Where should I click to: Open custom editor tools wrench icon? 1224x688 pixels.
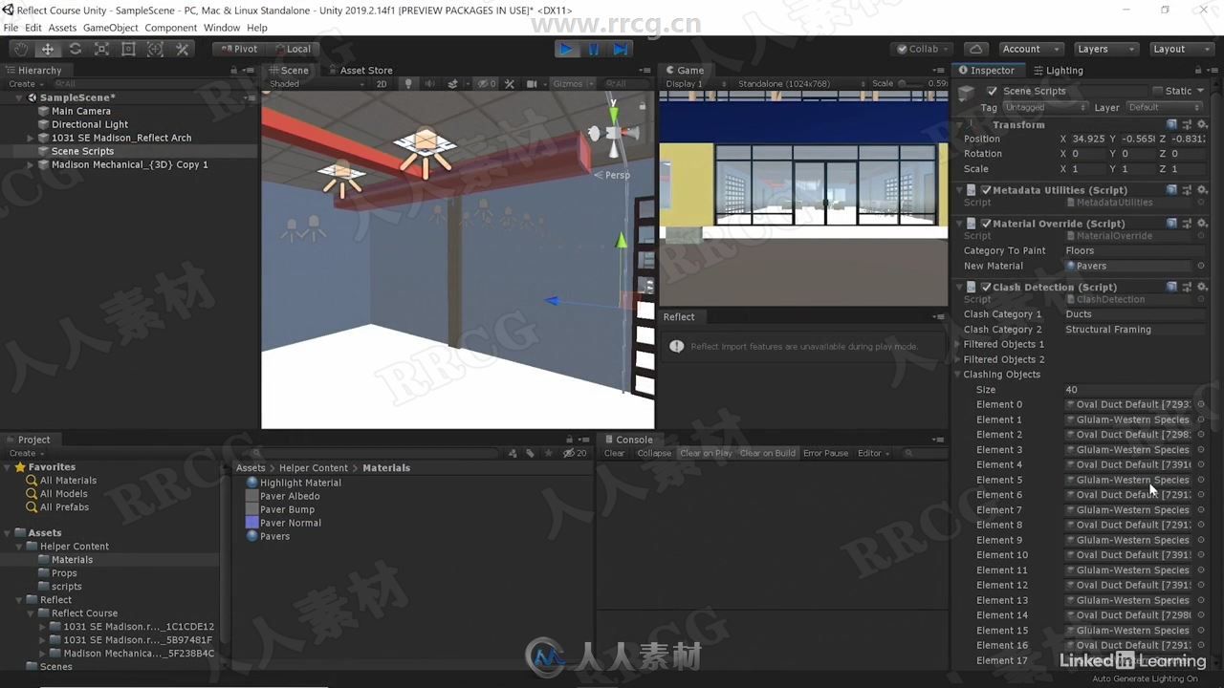pos(183,49)
